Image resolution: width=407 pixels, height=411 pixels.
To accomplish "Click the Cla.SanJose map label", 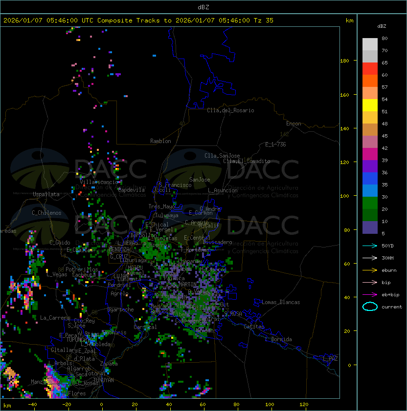I will (x=222, y=156).
